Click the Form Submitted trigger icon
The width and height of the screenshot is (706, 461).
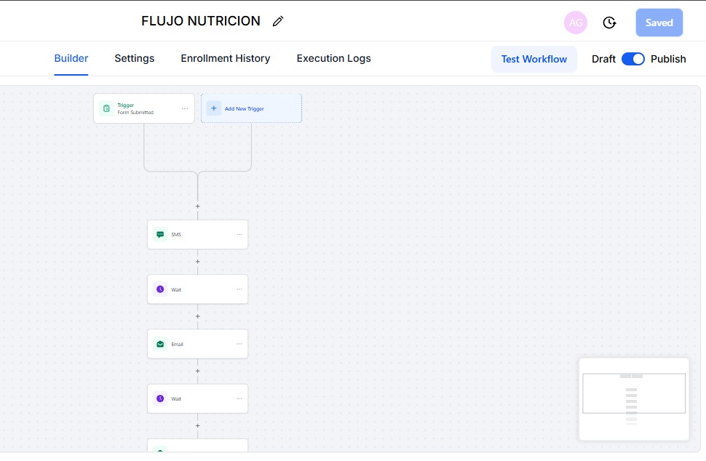[106, 108]
